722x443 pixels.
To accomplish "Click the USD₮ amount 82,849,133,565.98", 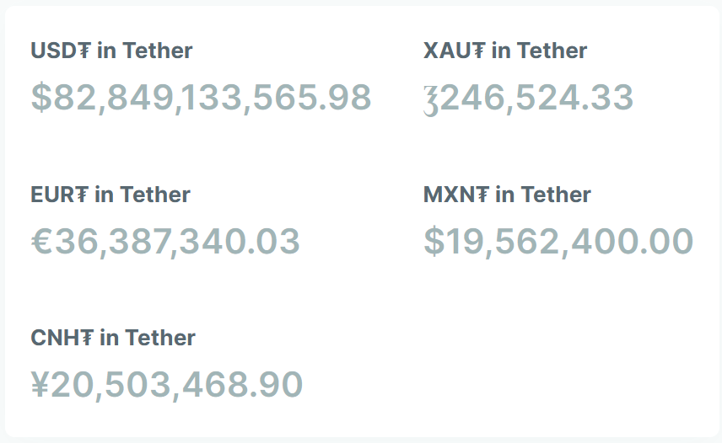I will tap(212, 98).
